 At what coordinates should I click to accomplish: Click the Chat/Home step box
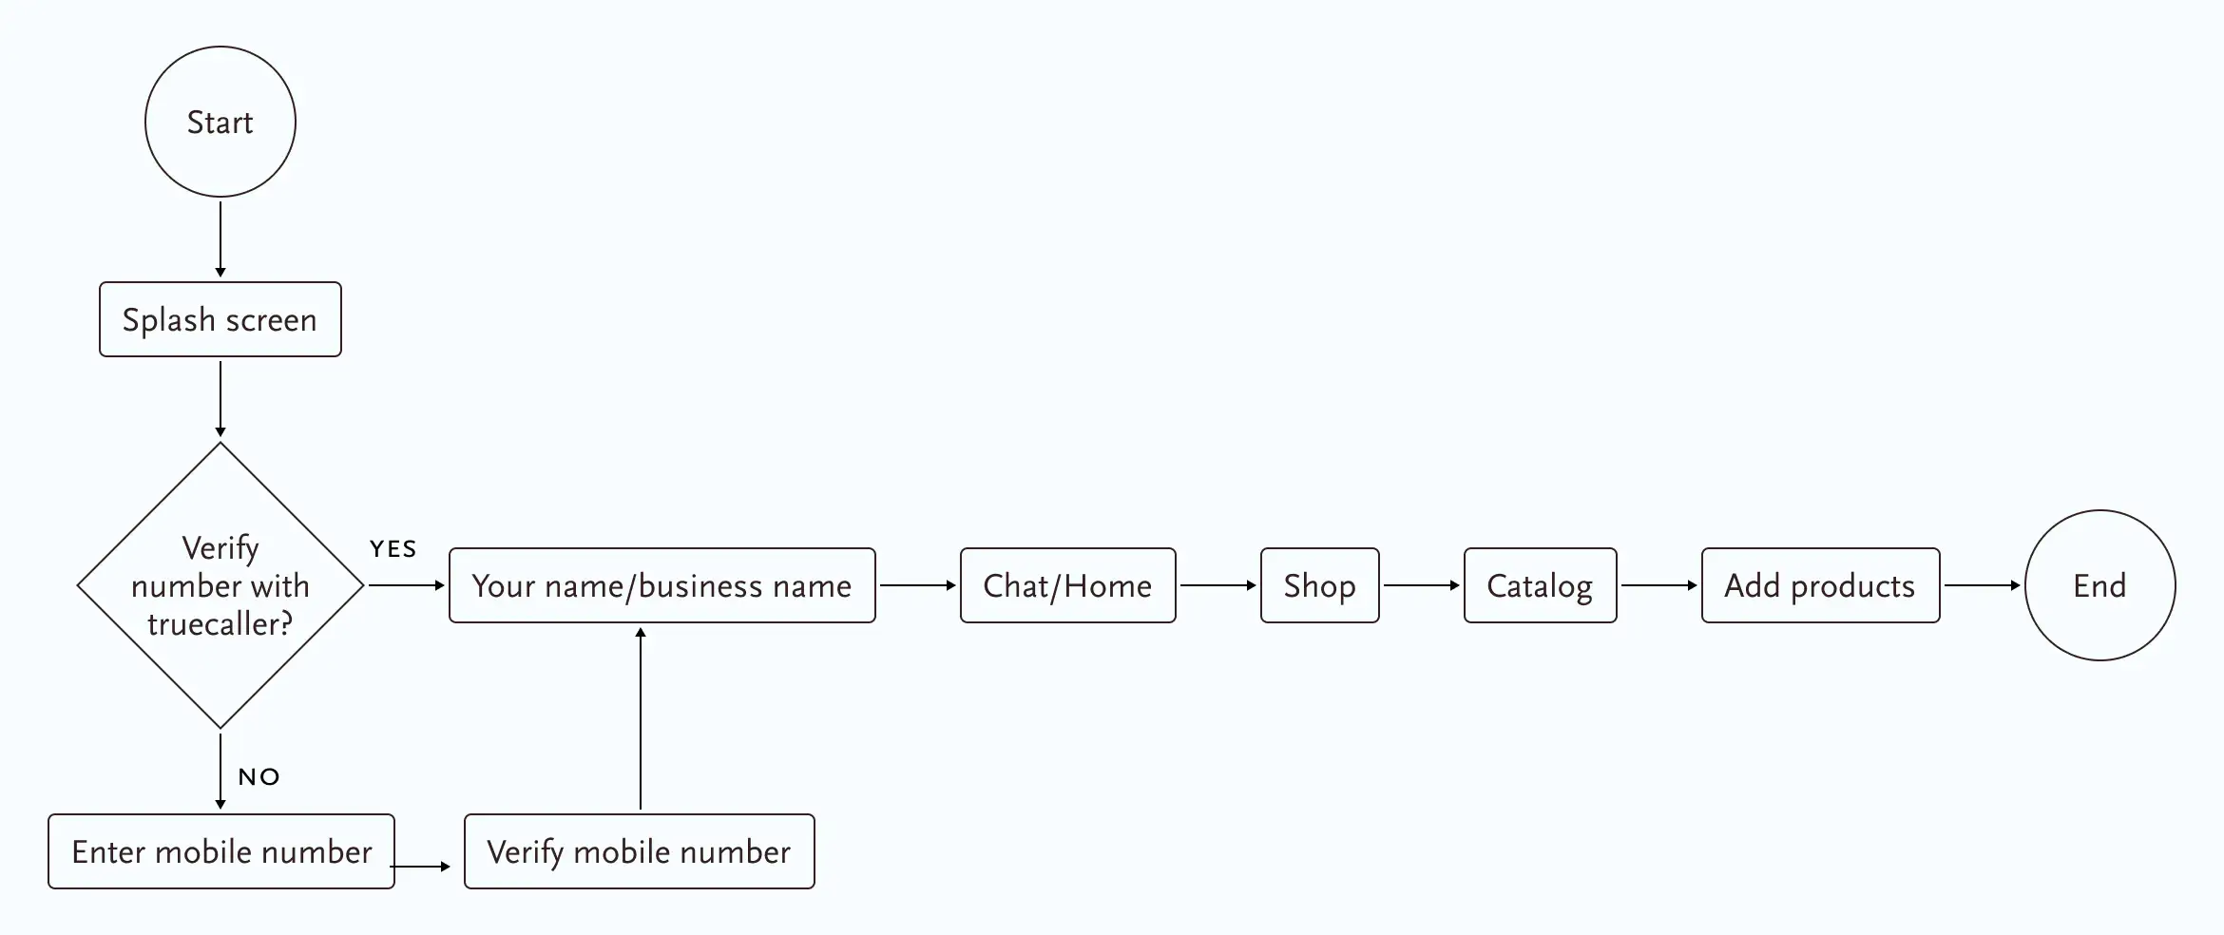click(x=1067, y=585)
